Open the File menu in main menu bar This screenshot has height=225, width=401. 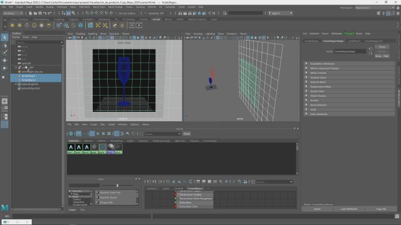[4, 7]
